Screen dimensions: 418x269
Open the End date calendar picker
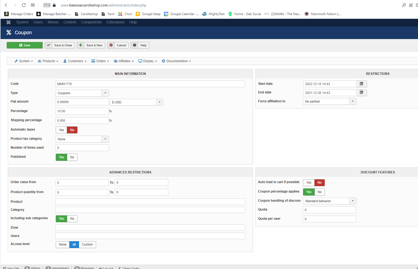click(x=361, y=93)
